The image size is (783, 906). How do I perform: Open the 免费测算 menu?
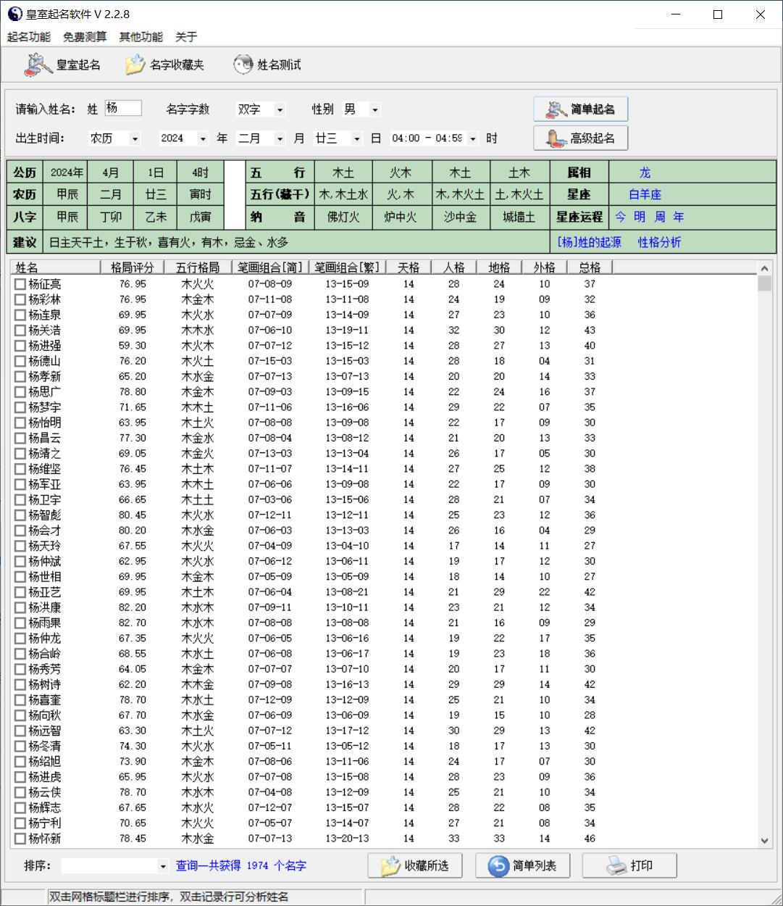coord(85,37)
